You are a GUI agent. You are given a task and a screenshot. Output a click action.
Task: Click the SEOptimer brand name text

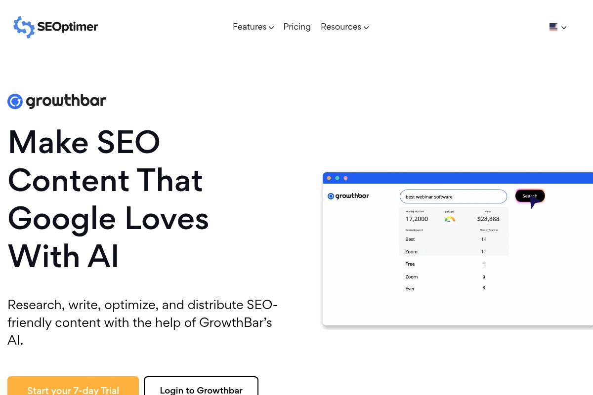[x=68, y=27]
